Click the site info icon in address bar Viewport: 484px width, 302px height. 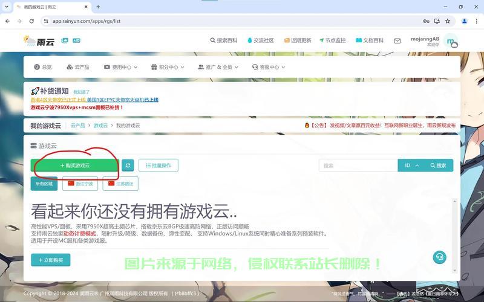(x=46, y=21)
